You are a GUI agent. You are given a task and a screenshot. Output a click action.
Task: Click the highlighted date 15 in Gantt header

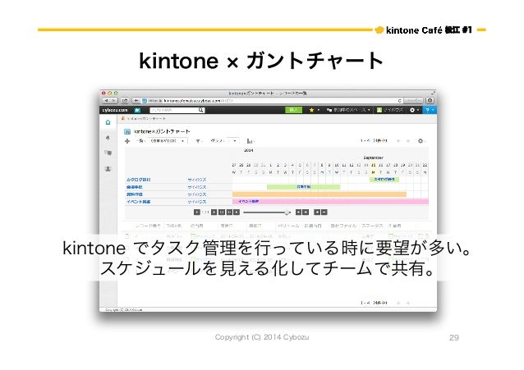[373, 165]
